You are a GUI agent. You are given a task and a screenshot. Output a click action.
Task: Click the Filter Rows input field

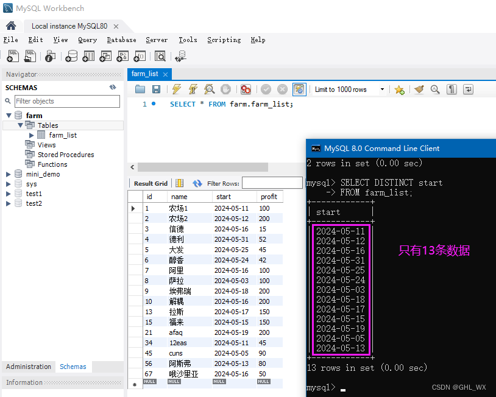click(x=272, y=183)
